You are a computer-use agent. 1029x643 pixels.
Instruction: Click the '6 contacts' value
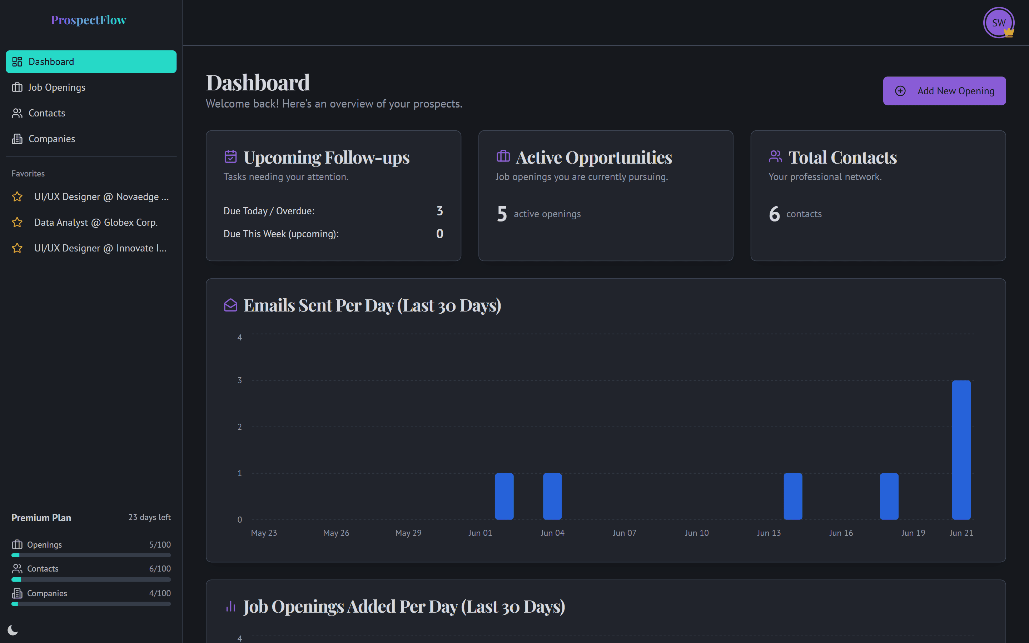click(795, 214)
